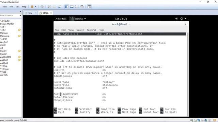This screenshot has height=122, width=218.
Task: Close the YTSQL tab
Action: pos(51,13)
